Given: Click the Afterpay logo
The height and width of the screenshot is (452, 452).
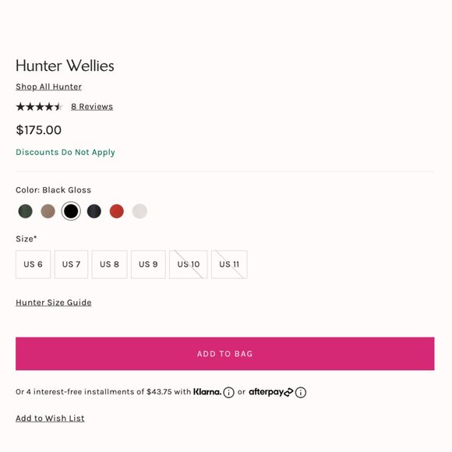Looking at the screenshot, I should [271, 392].
